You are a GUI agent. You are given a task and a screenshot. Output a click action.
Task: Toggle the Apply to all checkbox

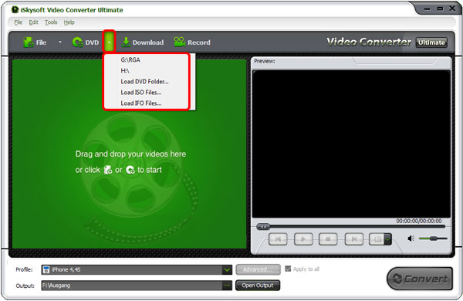pos(288,269)
